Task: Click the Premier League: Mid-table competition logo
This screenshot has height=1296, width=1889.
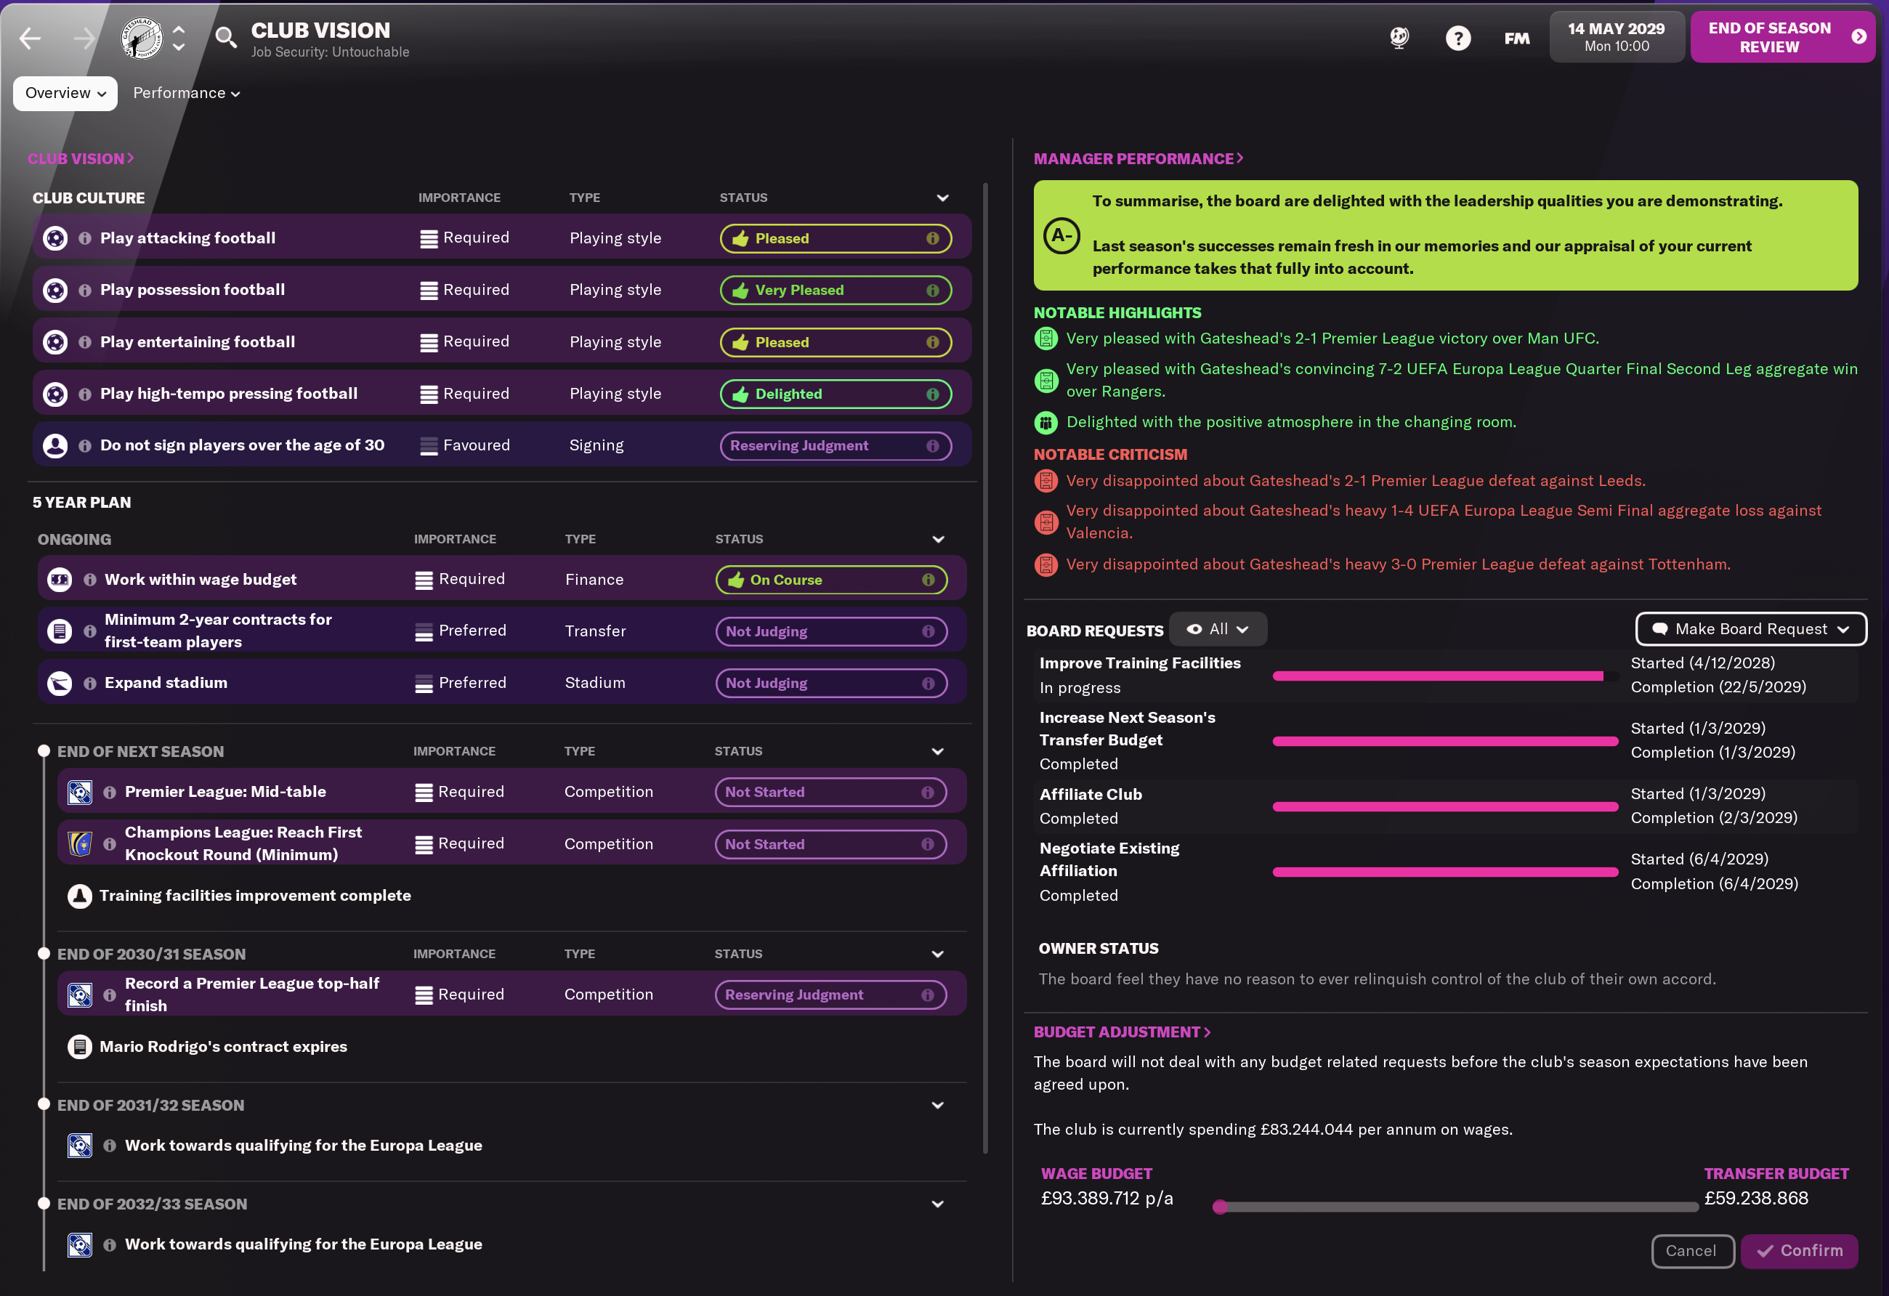Action: (x=80, y=793)
